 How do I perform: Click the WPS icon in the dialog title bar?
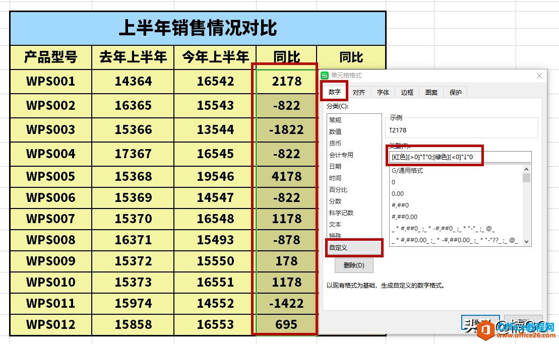(x=325, y=76)
